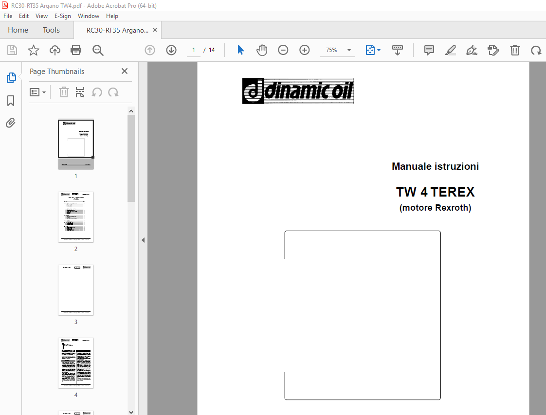Click thumbnails scrollbar up arrow
The height and width of the screenshot is (415, 546).
pyautogui.click(x=131, y=111)
